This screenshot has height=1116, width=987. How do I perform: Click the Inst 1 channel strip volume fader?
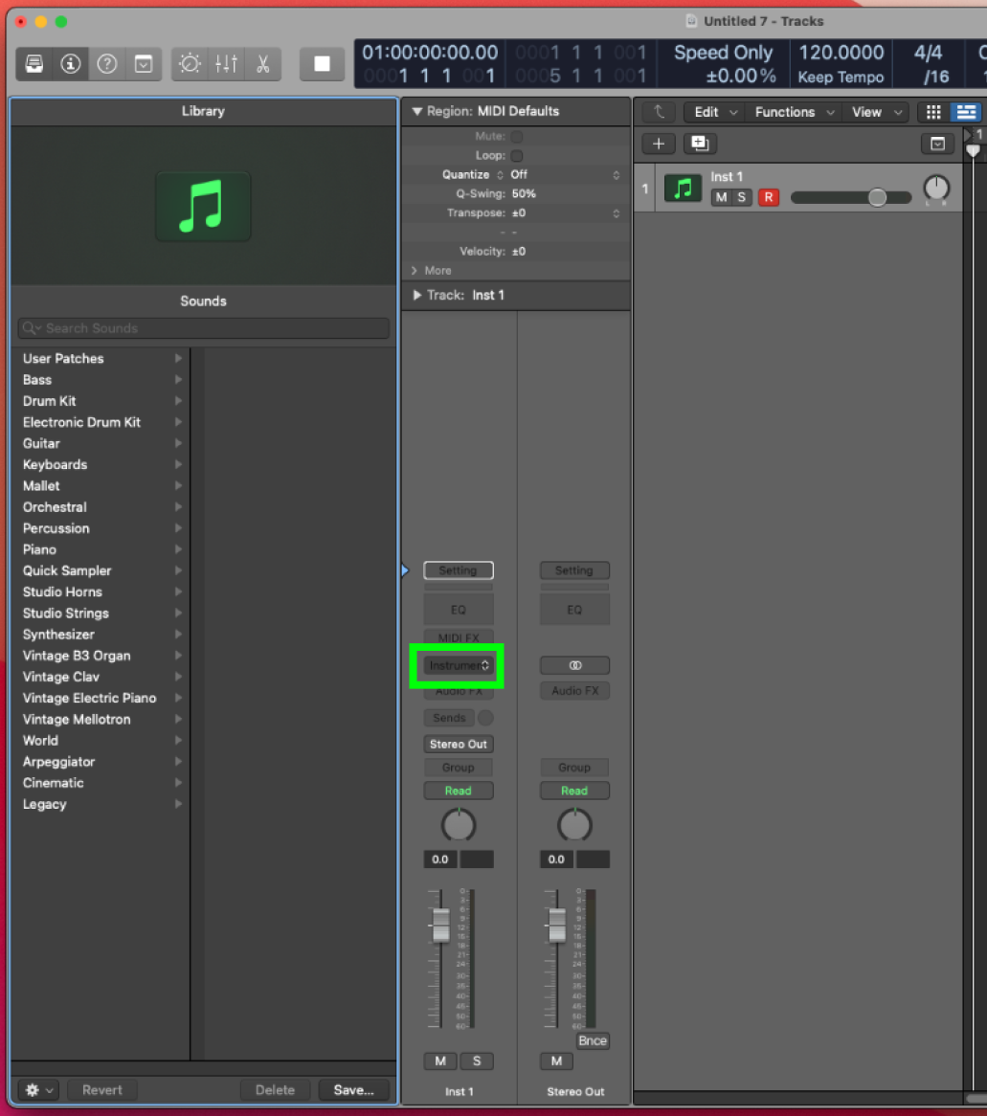(x=440, y=926)
